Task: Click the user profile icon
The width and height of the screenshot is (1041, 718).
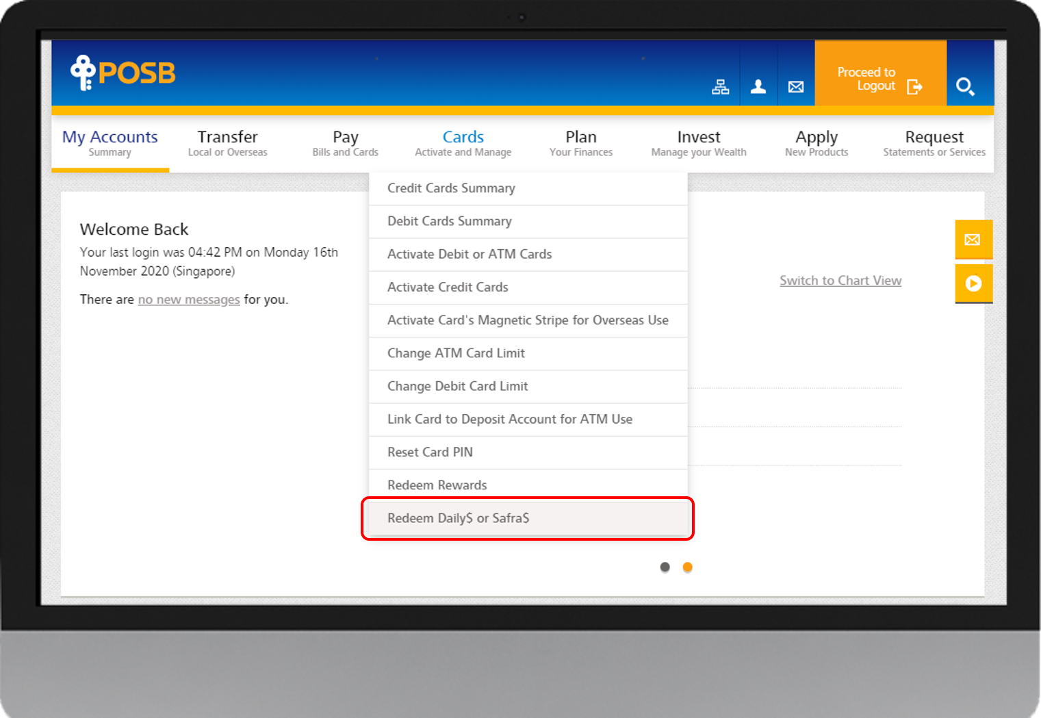Action: (758, 87)
